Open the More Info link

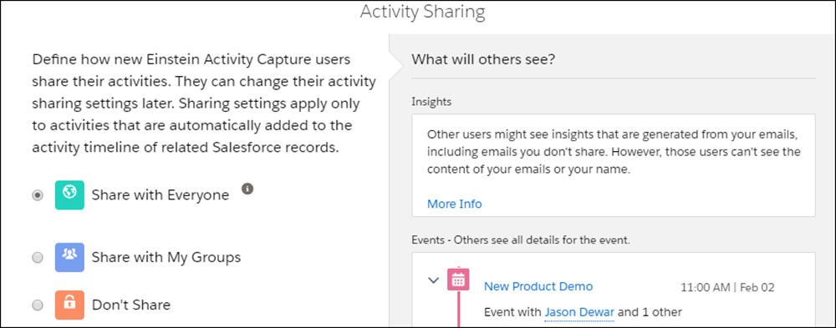(454, 204)
